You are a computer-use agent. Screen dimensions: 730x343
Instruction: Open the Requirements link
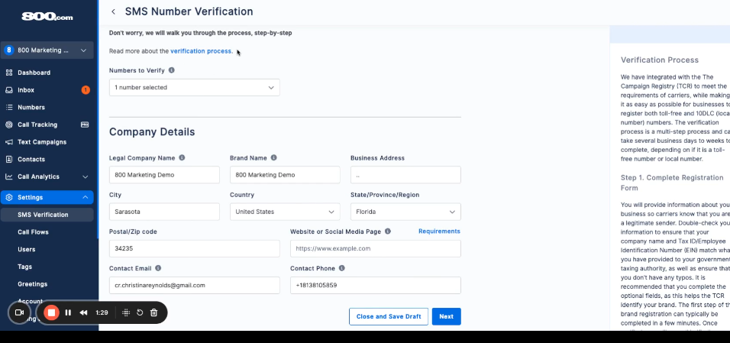[439, 231]
